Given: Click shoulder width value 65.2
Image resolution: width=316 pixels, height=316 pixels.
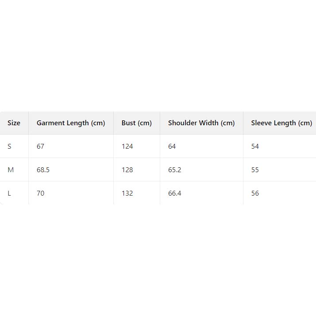Looking at the screenshot, I should point(175,170).
